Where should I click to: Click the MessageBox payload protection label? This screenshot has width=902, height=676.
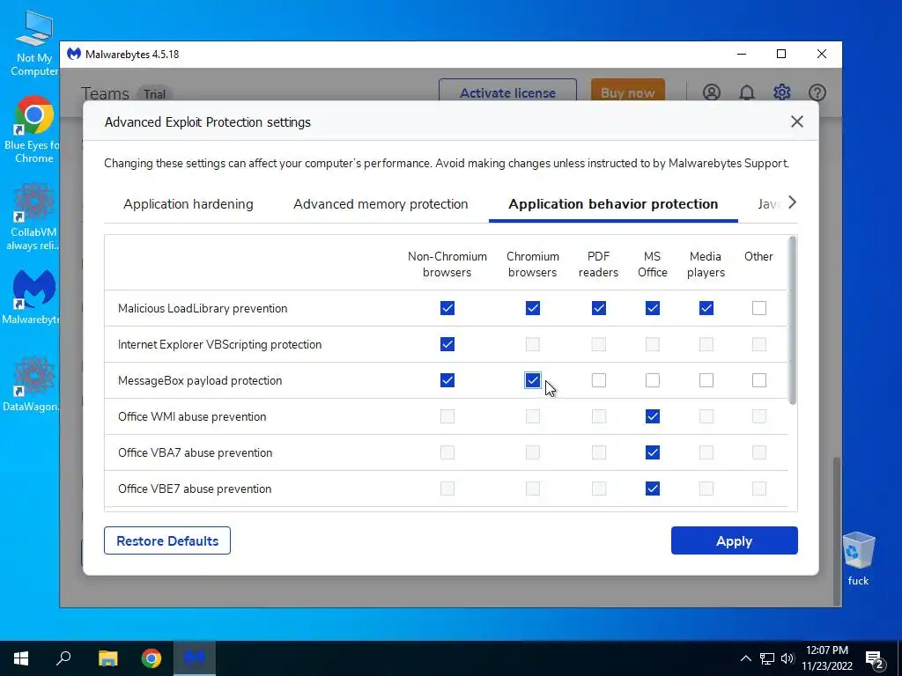[x=200, y=380]
